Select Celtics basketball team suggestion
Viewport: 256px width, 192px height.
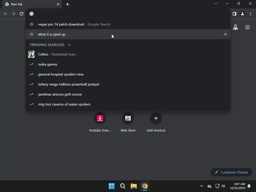[128, 54]
